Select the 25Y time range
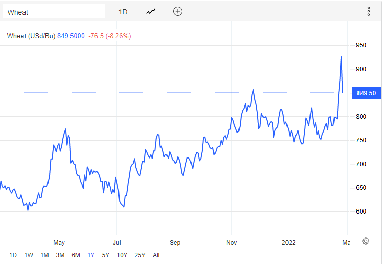This screenshot has height=264, width=382. pyautogui.click(x=139, y=255)
